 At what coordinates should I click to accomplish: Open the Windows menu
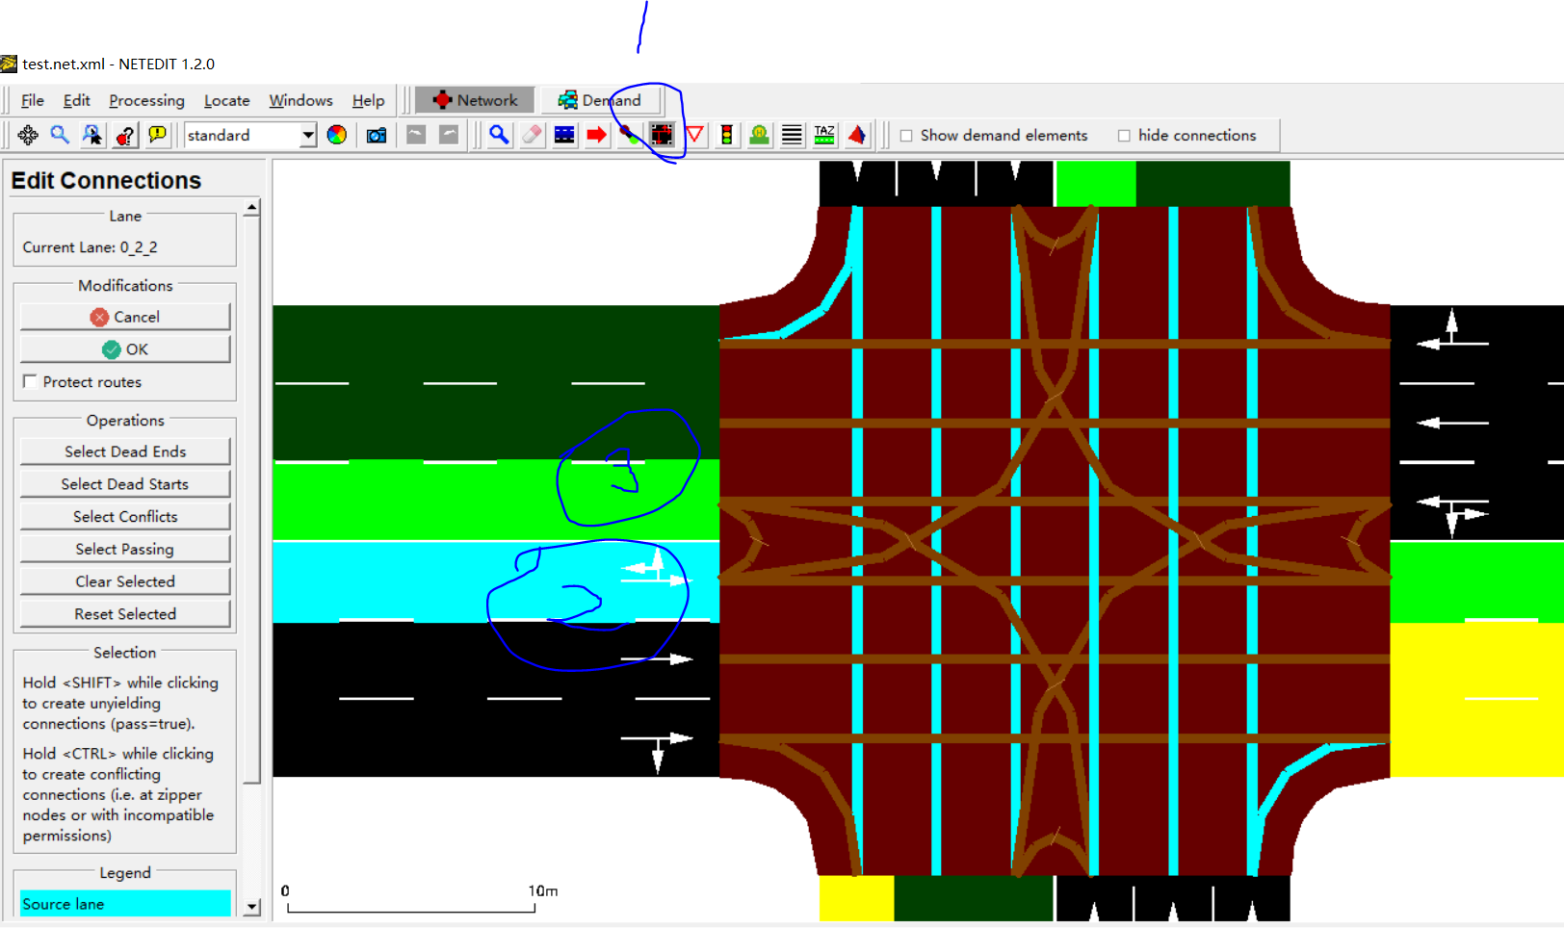300,100
